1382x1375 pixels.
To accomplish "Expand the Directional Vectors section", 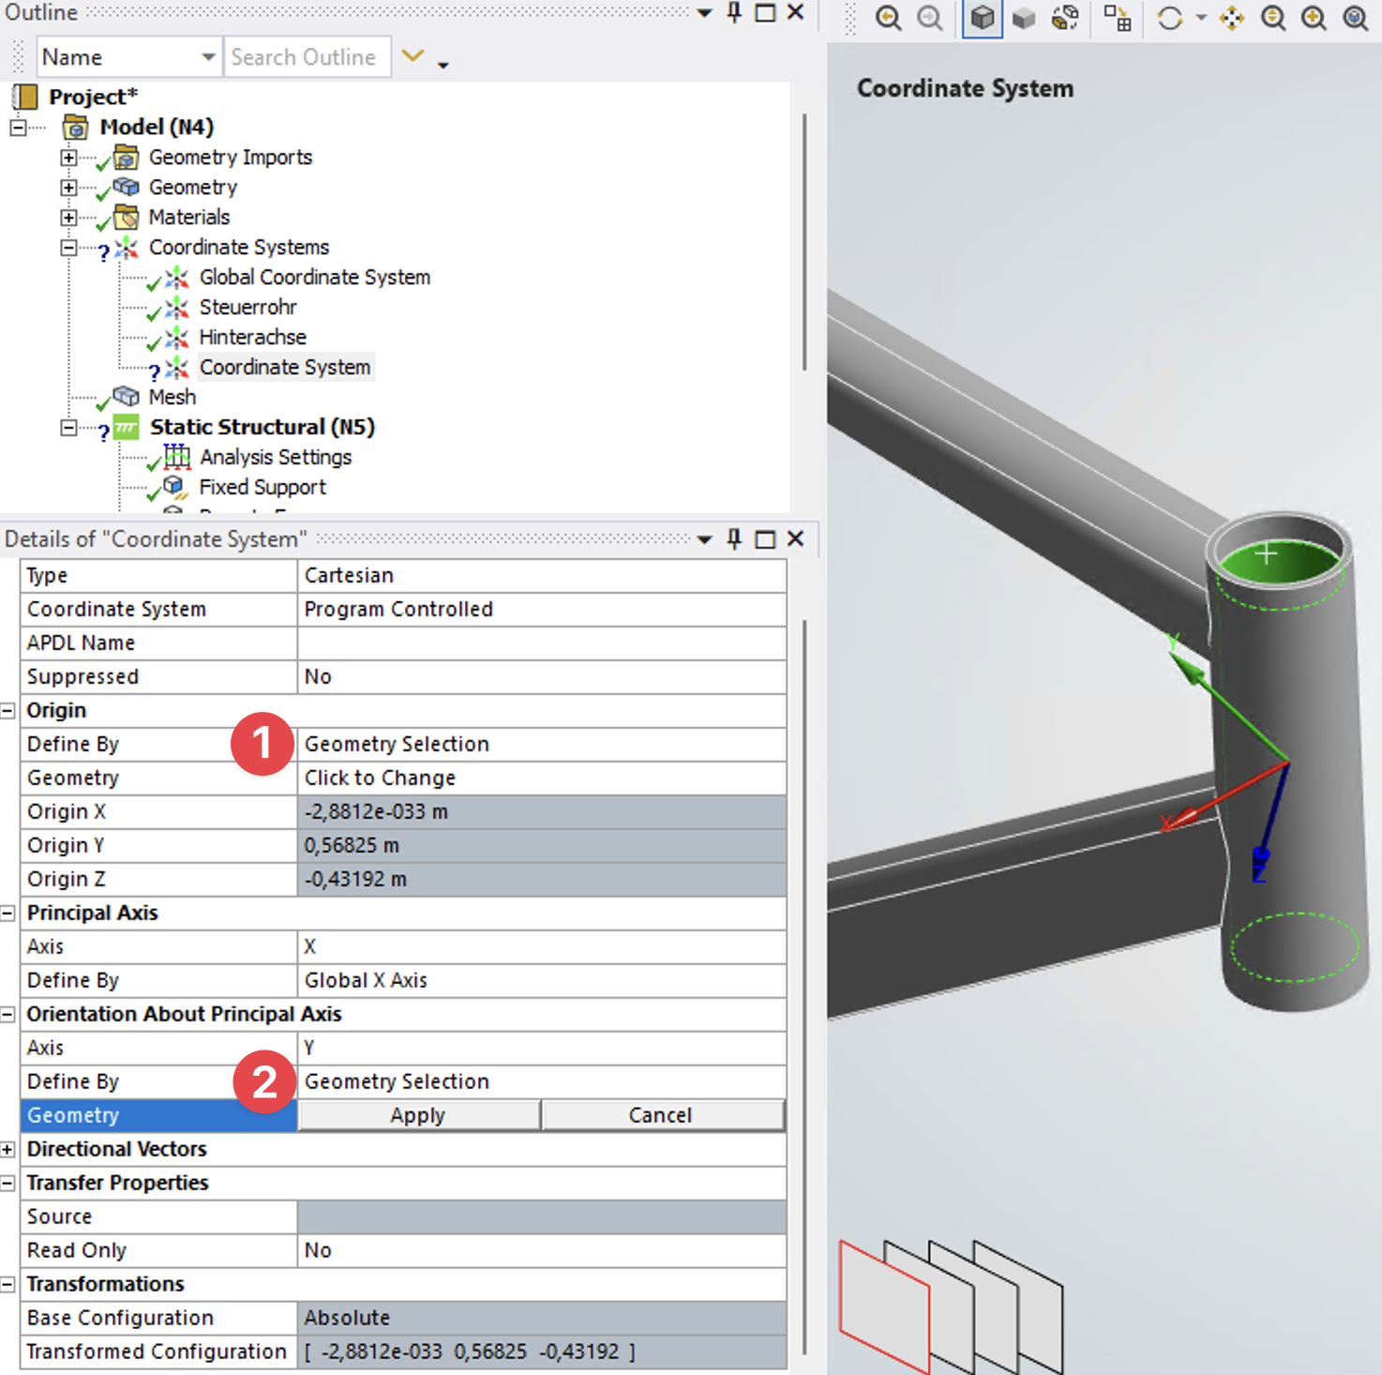I will [8, 1150].
